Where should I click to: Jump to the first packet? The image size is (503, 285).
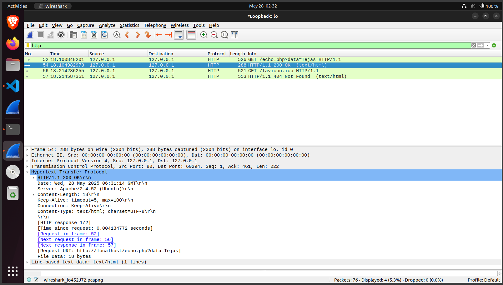[158, 35]
